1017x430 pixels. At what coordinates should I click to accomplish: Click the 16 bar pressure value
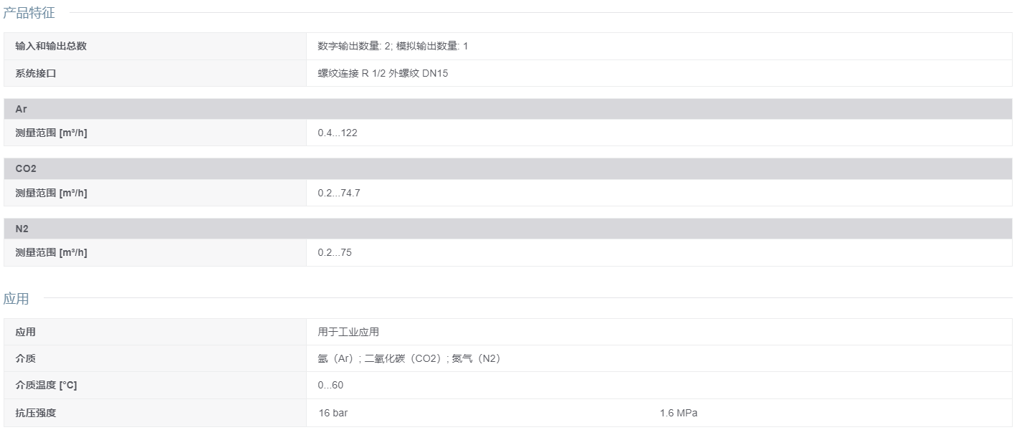[333, 413]
